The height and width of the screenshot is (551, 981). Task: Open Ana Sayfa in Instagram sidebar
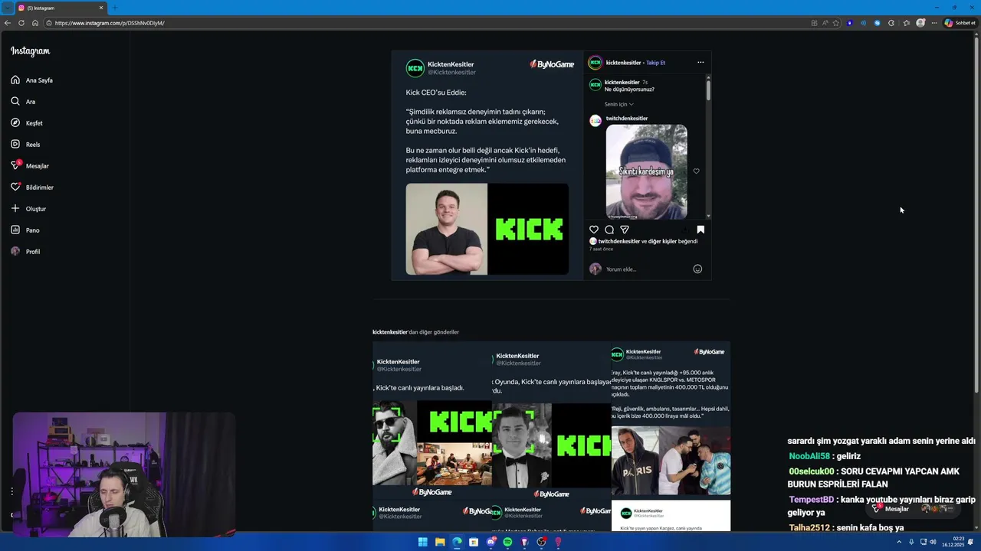click(x=31, y=80)
